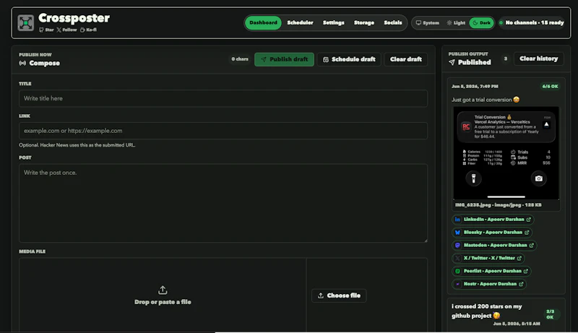
Task: Click the '6/6 OK' status badge
Action: [x=550, y=87]
